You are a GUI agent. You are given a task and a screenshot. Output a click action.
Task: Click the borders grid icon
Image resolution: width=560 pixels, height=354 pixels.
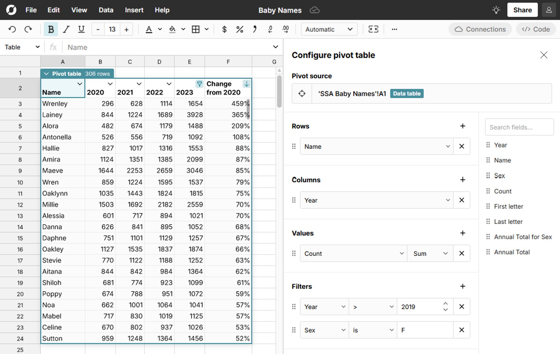(196, 29)
